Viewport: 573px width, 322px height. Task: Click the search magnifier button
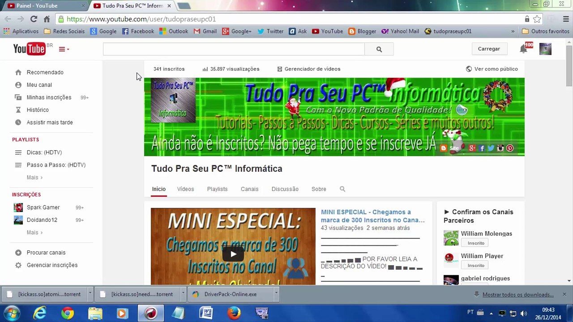click(379, 49)
